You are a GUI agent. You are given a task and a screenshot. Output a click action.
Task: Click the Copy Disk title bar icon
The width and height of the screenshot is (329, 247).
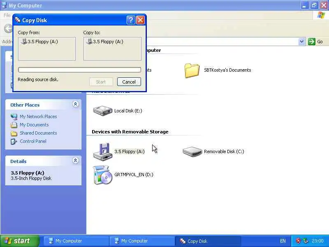tap(18, 20)
